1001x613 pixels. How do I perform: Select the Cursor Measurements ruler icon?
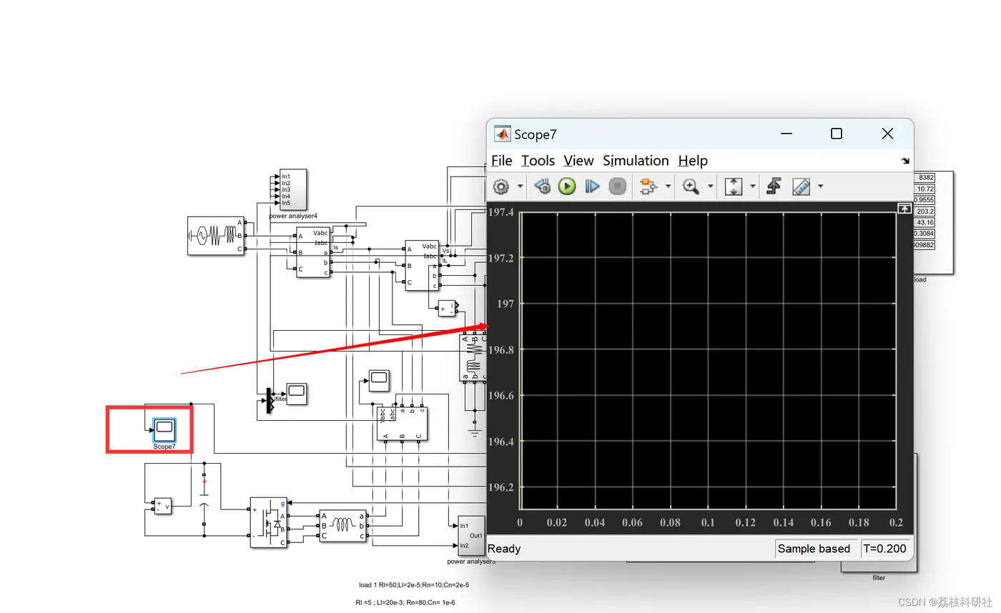[802, 186]
